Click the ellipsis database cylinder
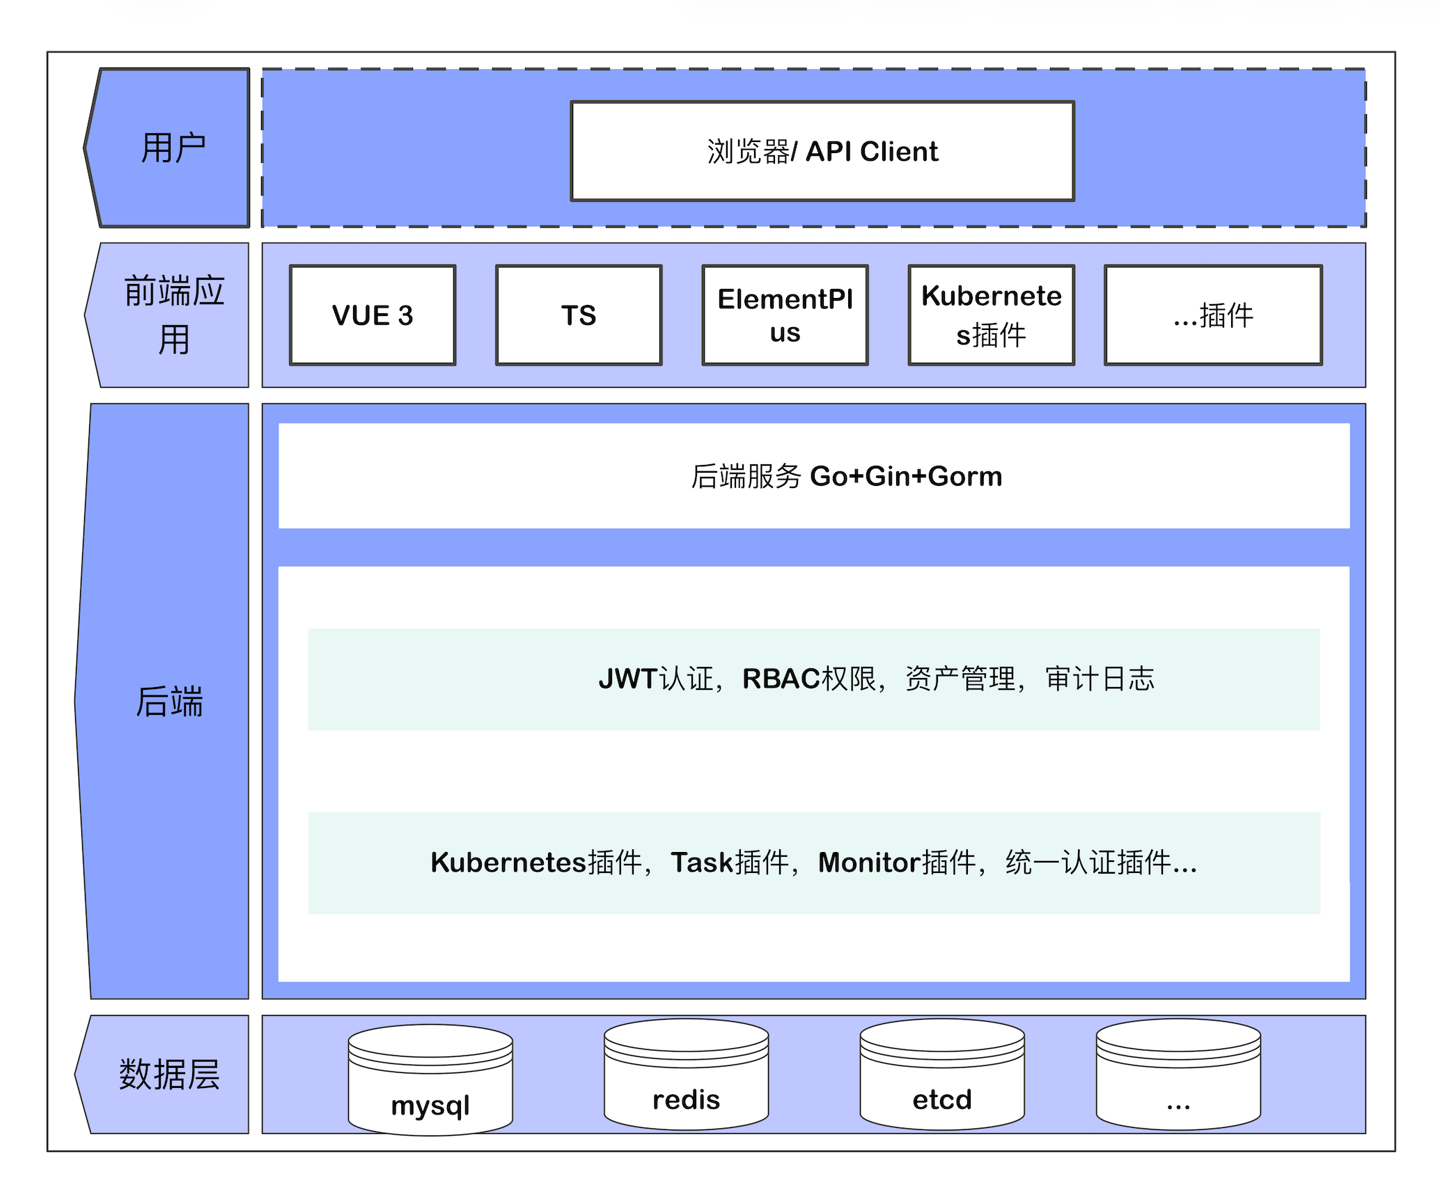Viewport: 1440px width, 1182px height. (1178, 1074)
